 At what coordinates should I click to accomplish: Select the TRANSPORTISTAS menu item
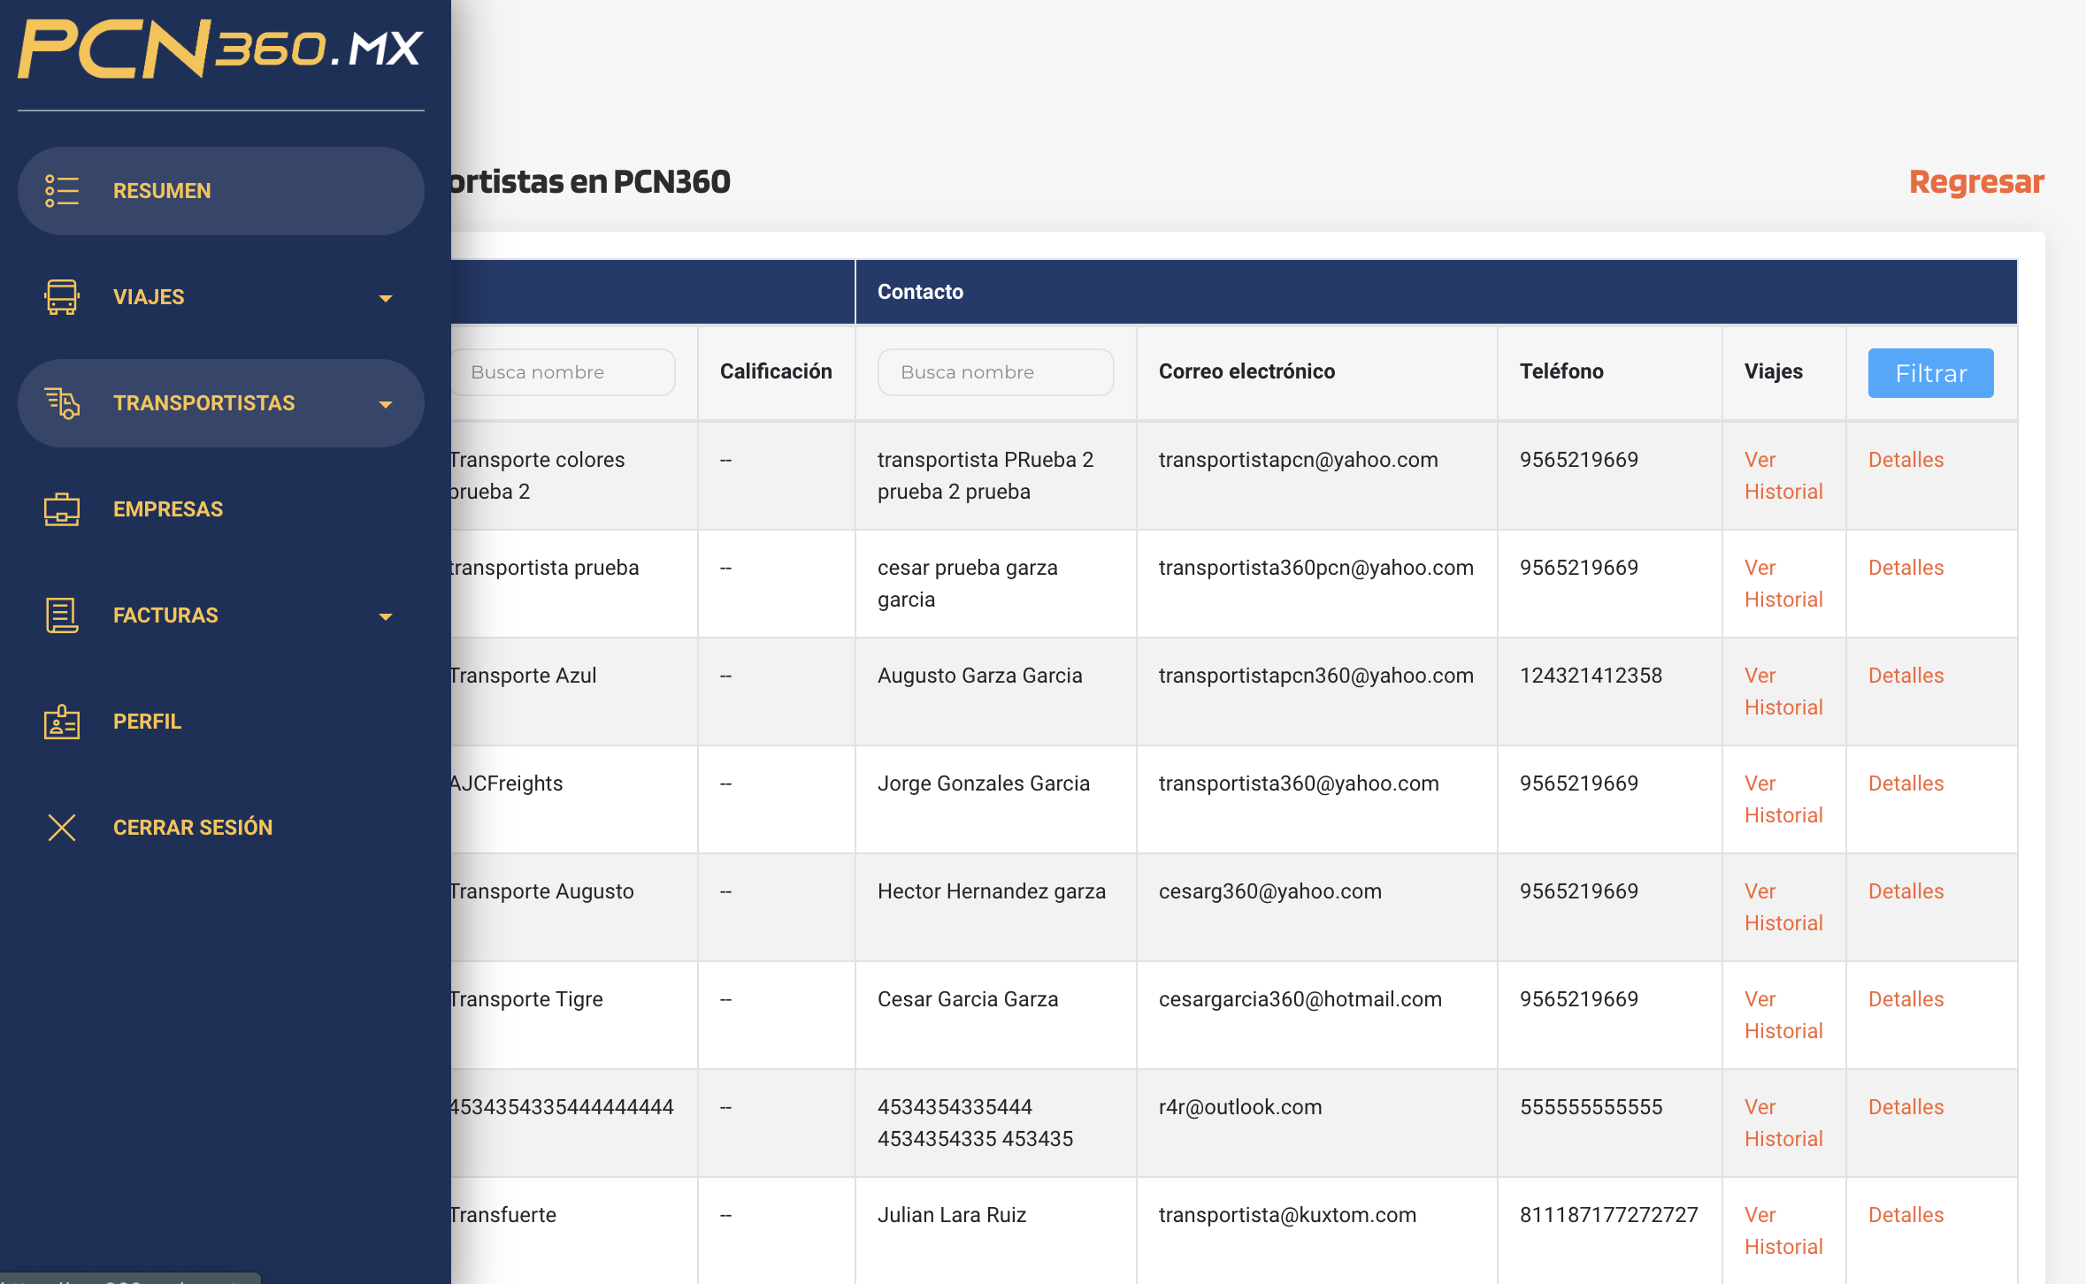tap(221, 403)
